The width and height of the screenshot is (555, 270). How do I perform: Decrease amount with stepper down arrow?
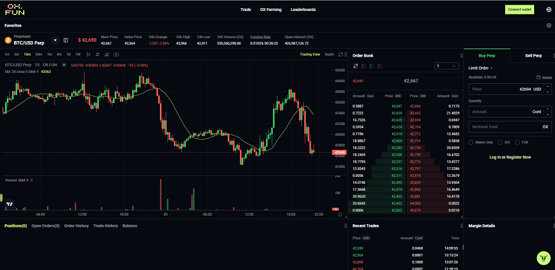[x=547, y=114]
